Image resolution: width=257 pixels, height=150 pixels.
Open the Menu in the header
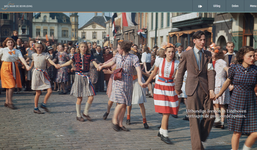tap(253, 6)
